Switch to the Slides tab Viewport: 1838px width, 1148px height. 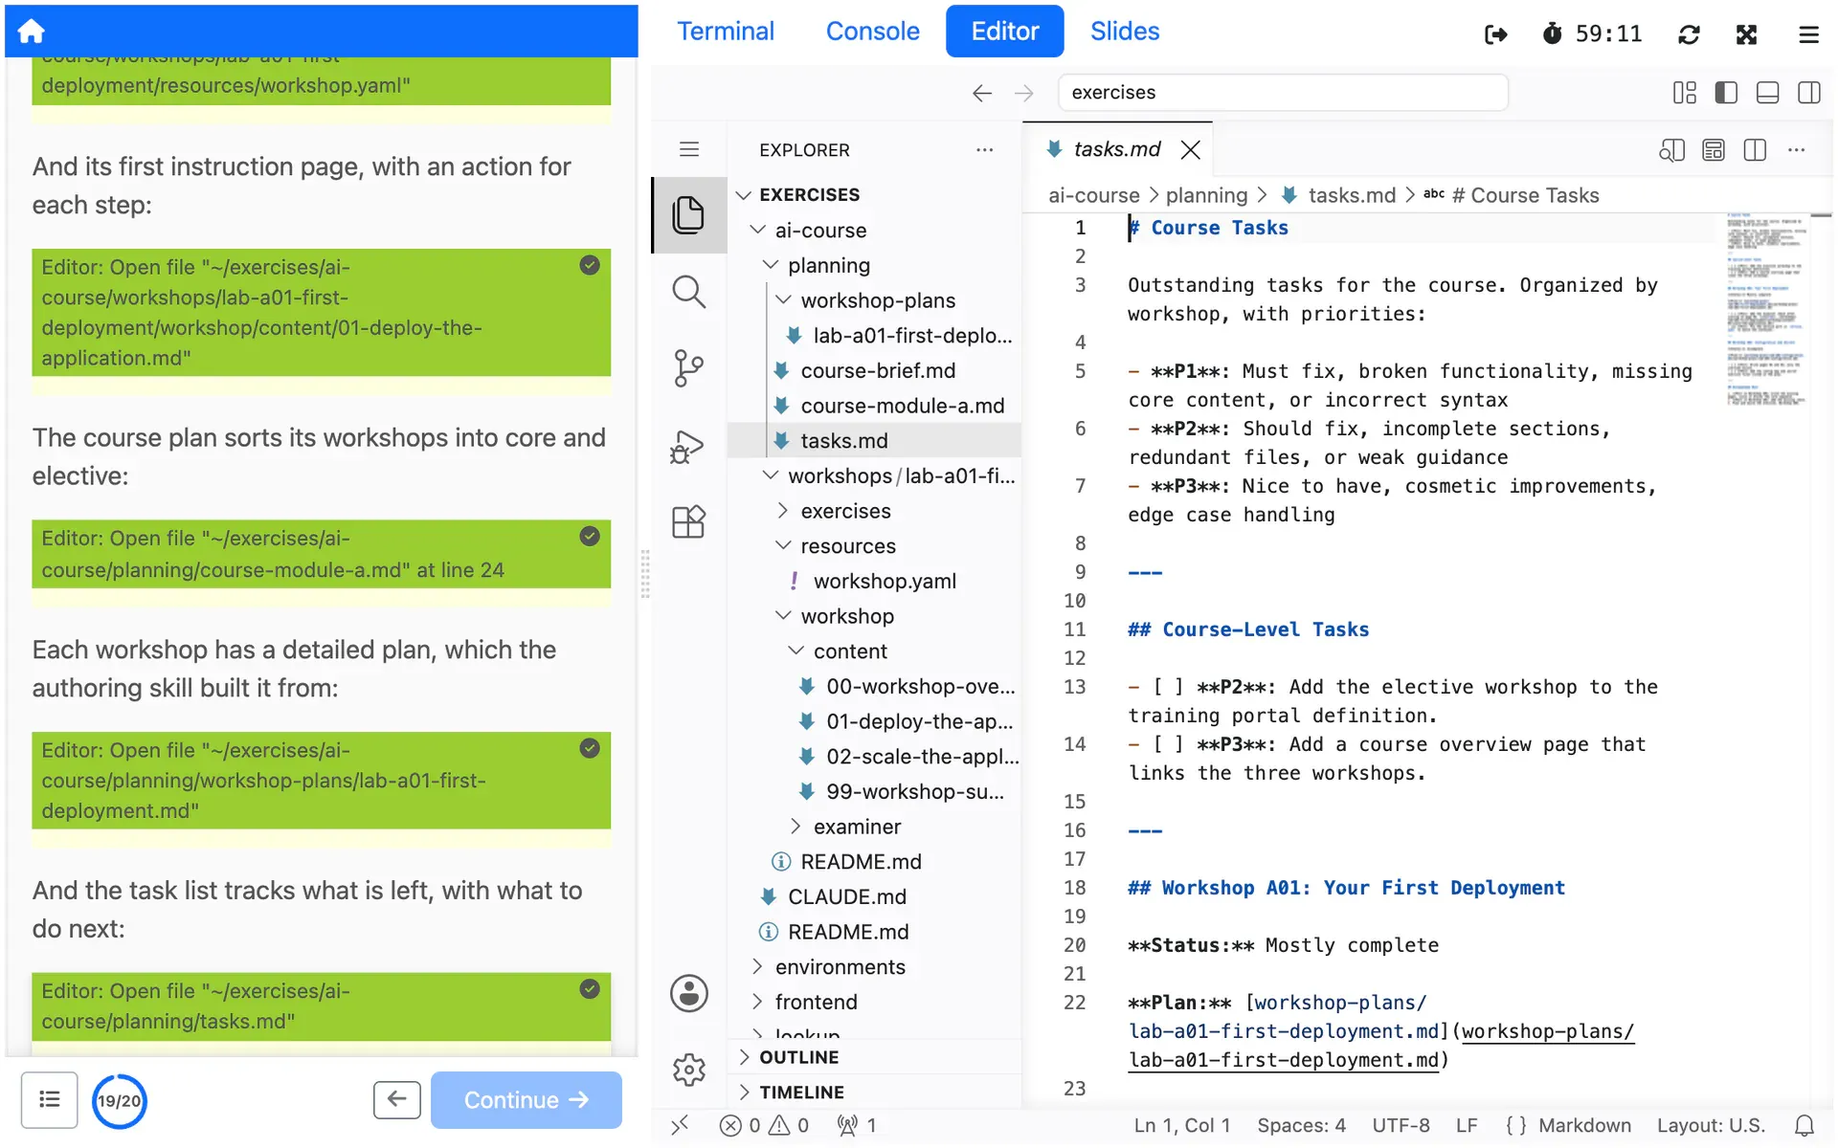(x=1125, y=32)
